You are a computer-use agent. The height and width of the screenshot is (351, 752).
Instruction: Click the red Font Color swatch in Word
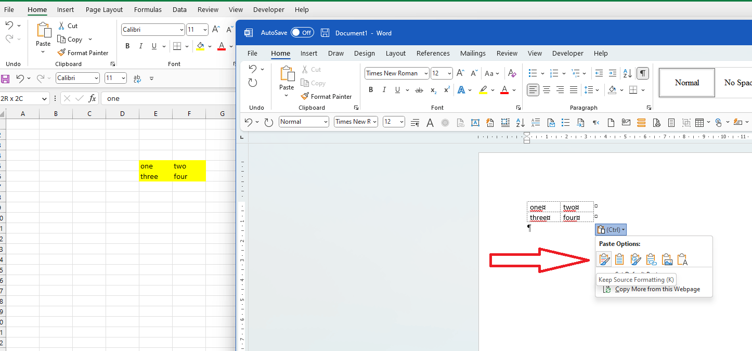503,89
